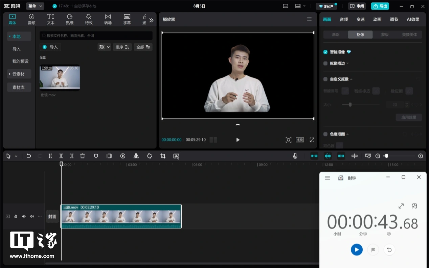
Task: Undo the last action
Action: [x=29, y=156]
